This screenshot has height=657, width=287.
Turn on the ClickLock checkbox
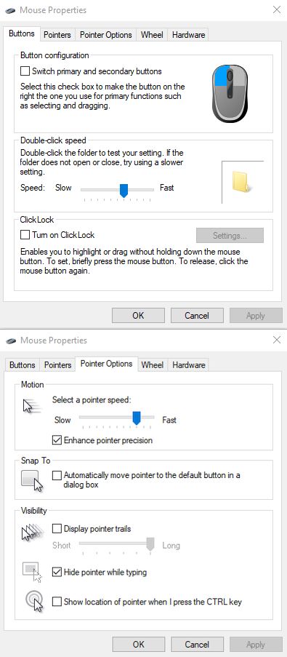(25, 234)
